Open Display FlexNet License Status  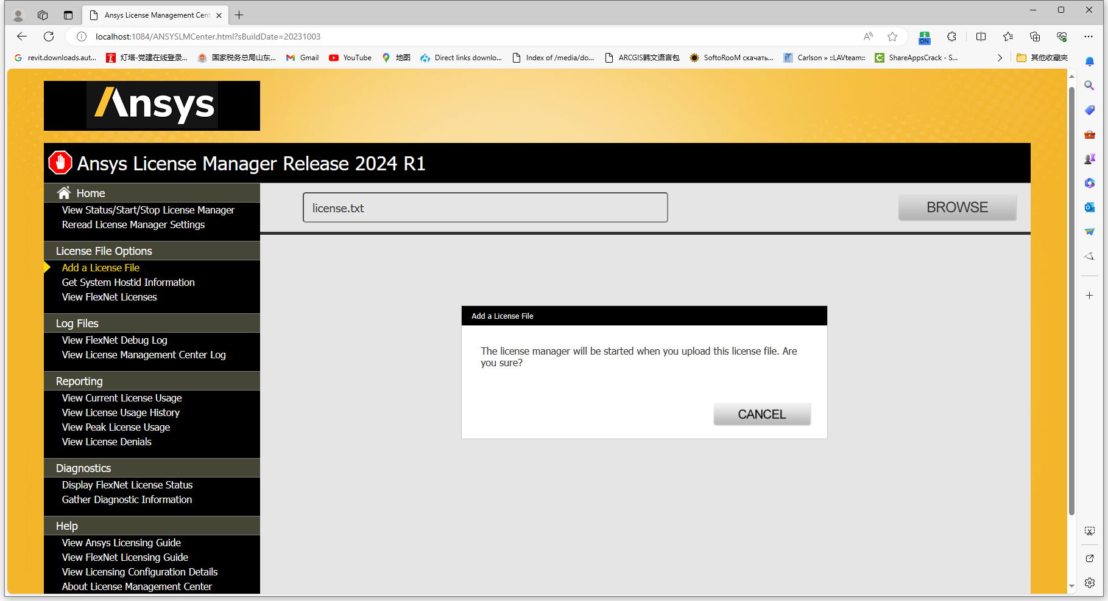click(127, 485)
